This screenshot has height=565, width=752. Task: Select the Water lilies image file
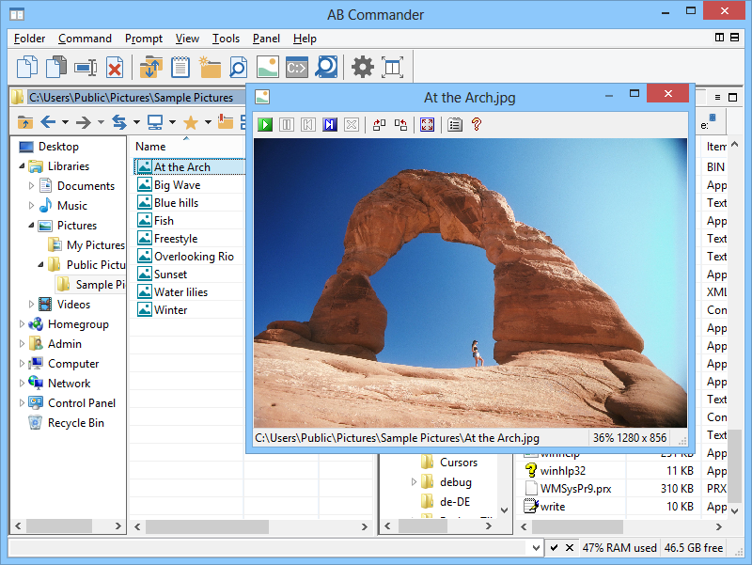[180, 292]
